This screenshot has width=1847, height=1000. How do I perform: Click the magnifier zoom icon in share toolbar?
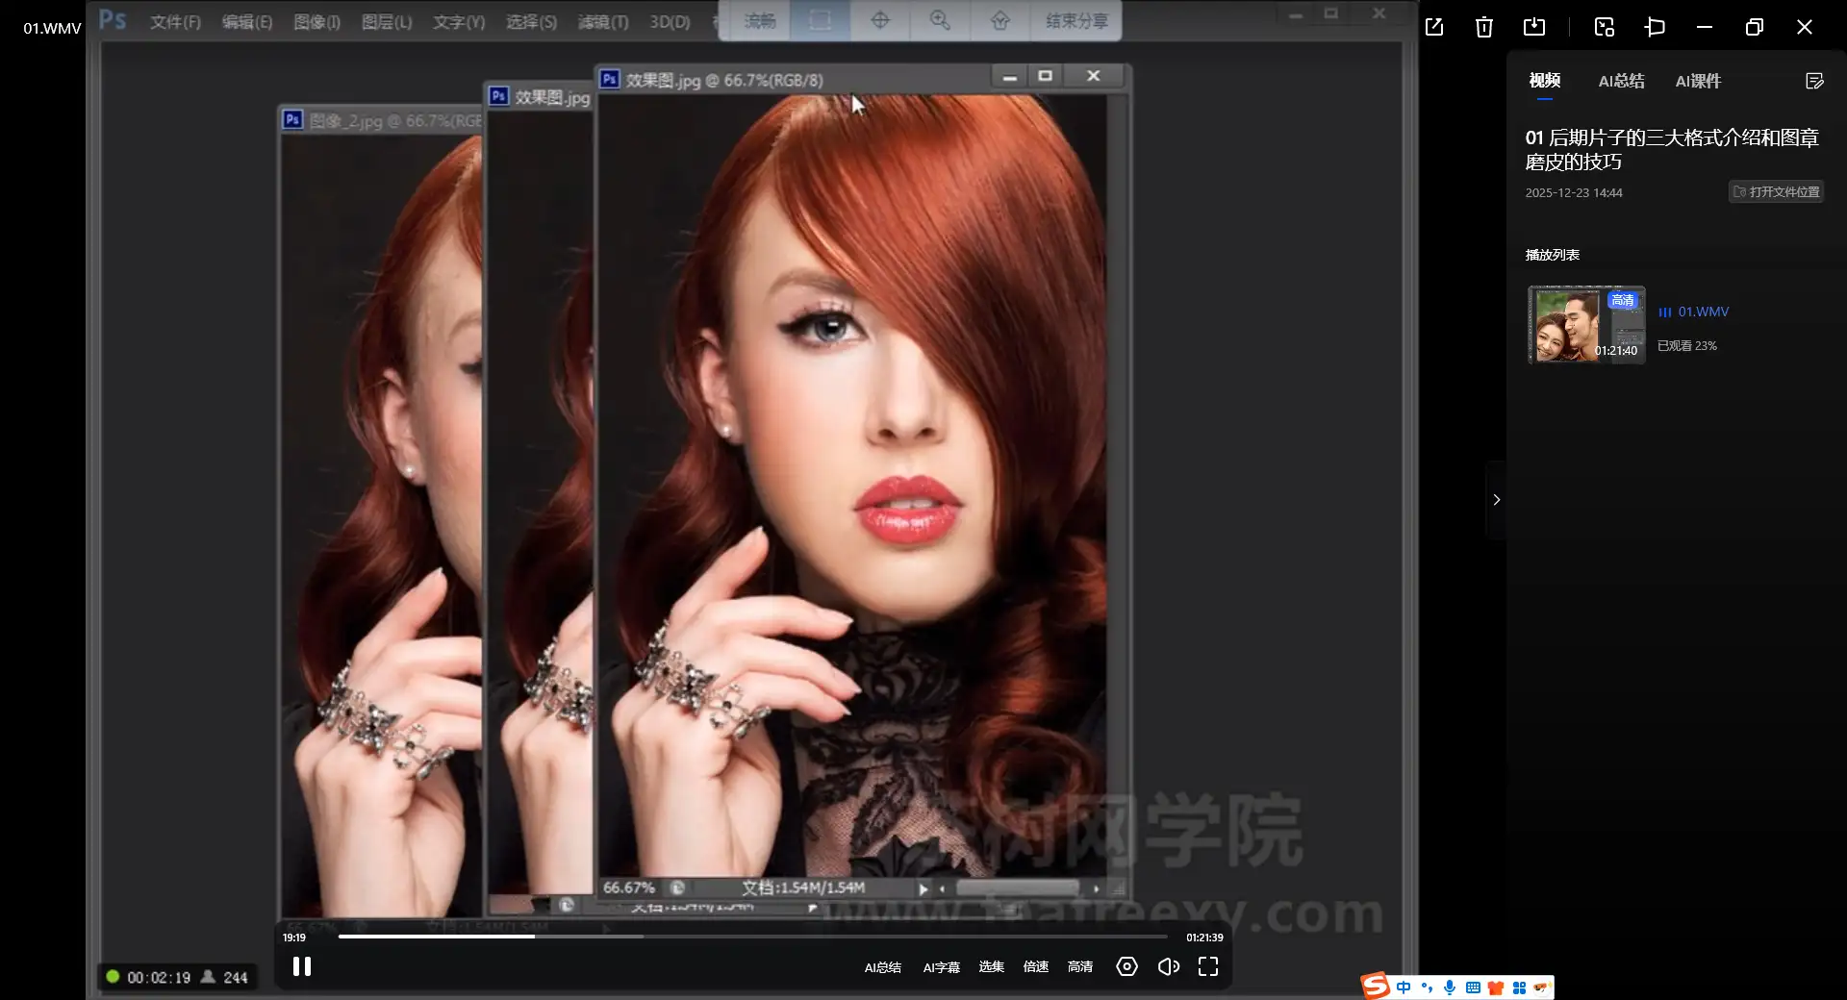coord(940,20)
